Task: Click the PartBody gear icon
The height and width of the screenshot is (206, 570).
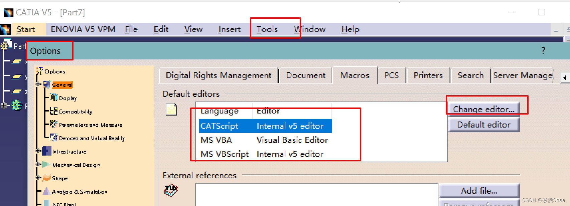Action: click(17, 106)
